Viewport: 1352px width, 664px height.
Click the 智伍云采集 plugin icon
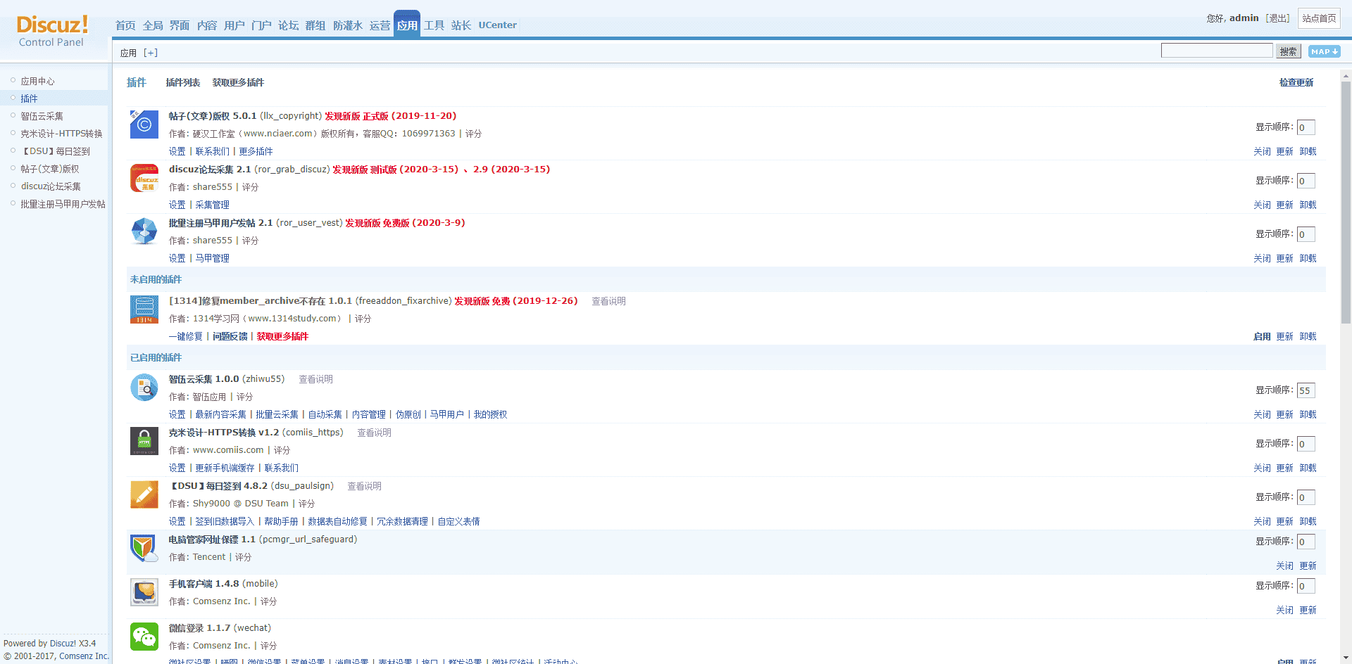(x=144, y=388)
